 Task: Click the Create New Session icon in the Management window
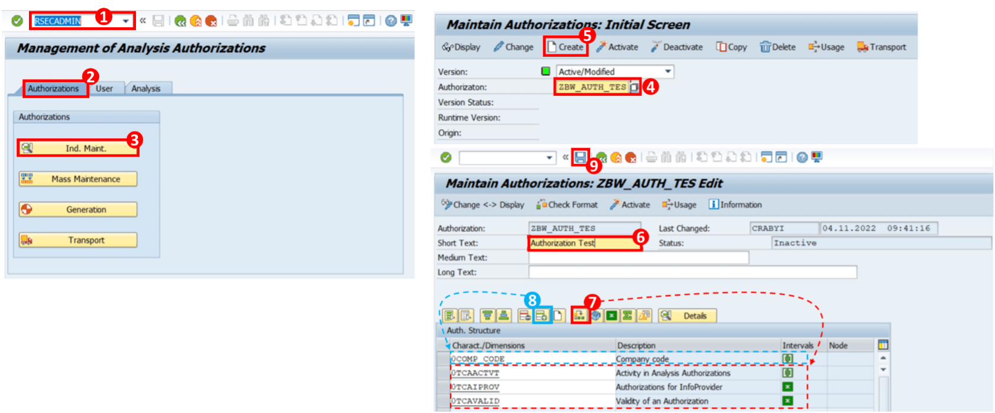coord(353,21)
